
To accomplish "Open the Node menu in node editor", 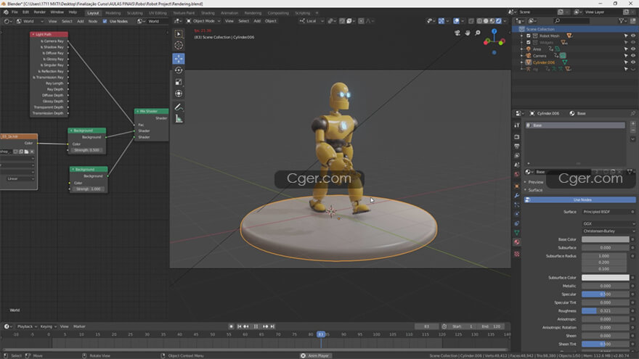I will click(93, 21).
